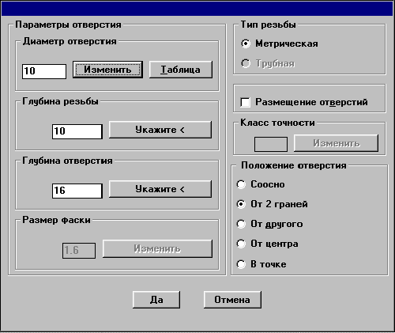Click the Изменить button for hole diameter

(107, 70)
